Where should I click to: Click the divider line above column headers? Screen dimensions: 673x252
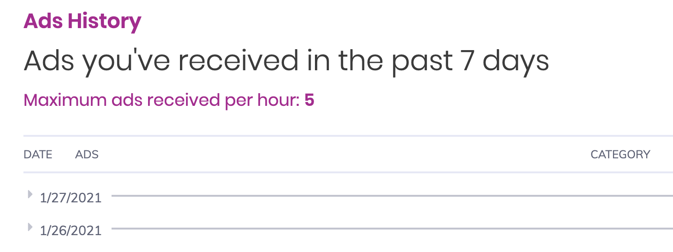(x=348, y=136)
